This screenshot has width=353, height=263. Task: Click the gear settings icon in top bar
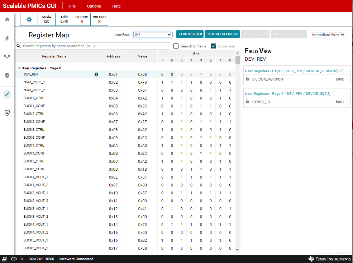click(x=29, y=19)
